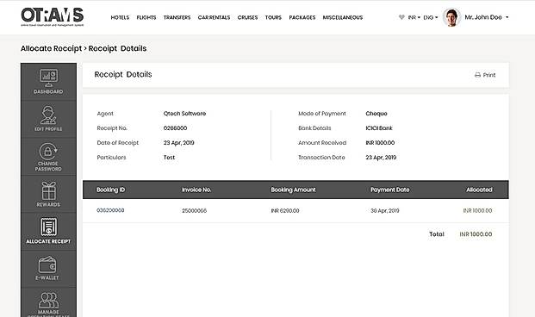Print the receipt details
The width and height of the screenshot is (535, 317).
pos(485,75)
